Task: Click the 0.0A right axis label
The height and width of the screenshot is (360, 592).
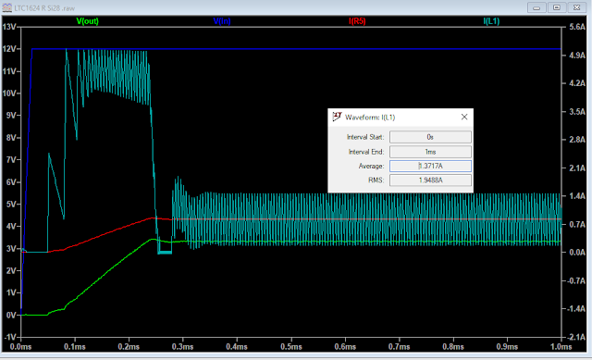Action: (577, 253)
